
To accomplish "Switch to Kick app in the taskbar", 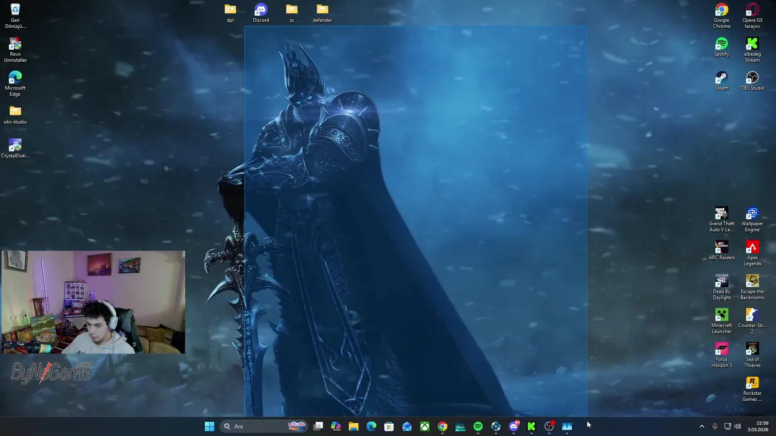I will click(x=531, y=426).
